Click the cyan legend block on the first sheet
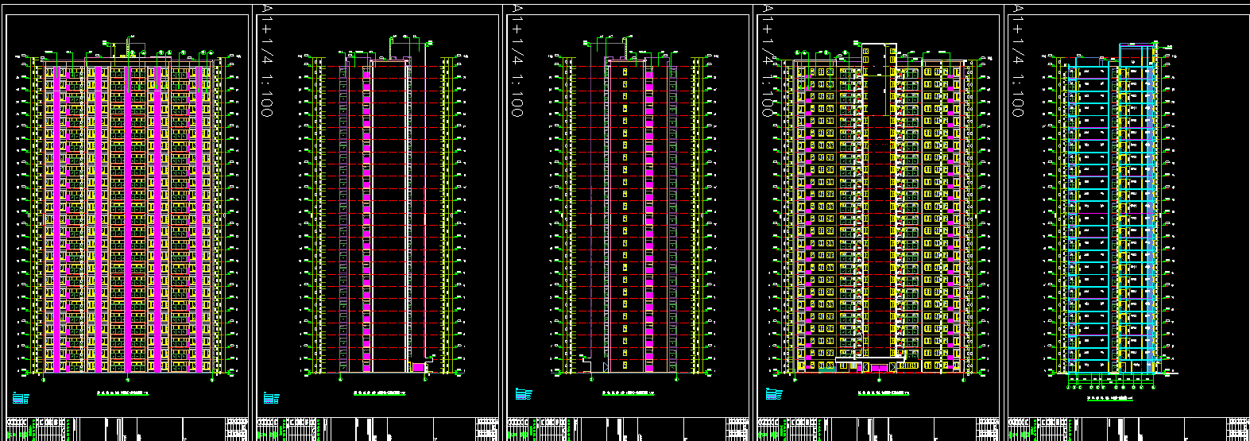 pos(21,398)
